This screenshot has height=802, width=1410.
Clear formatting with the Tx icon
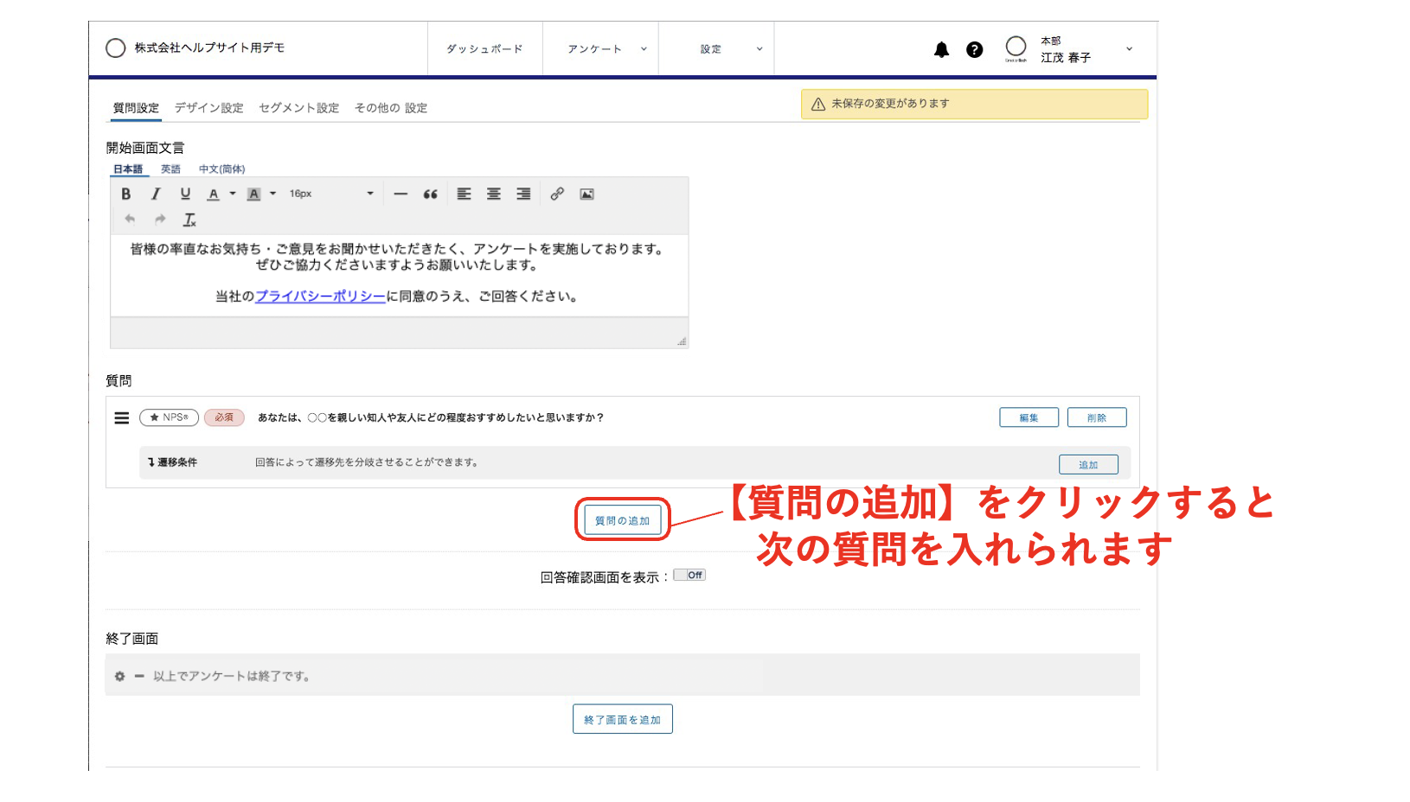coord(189,220)
